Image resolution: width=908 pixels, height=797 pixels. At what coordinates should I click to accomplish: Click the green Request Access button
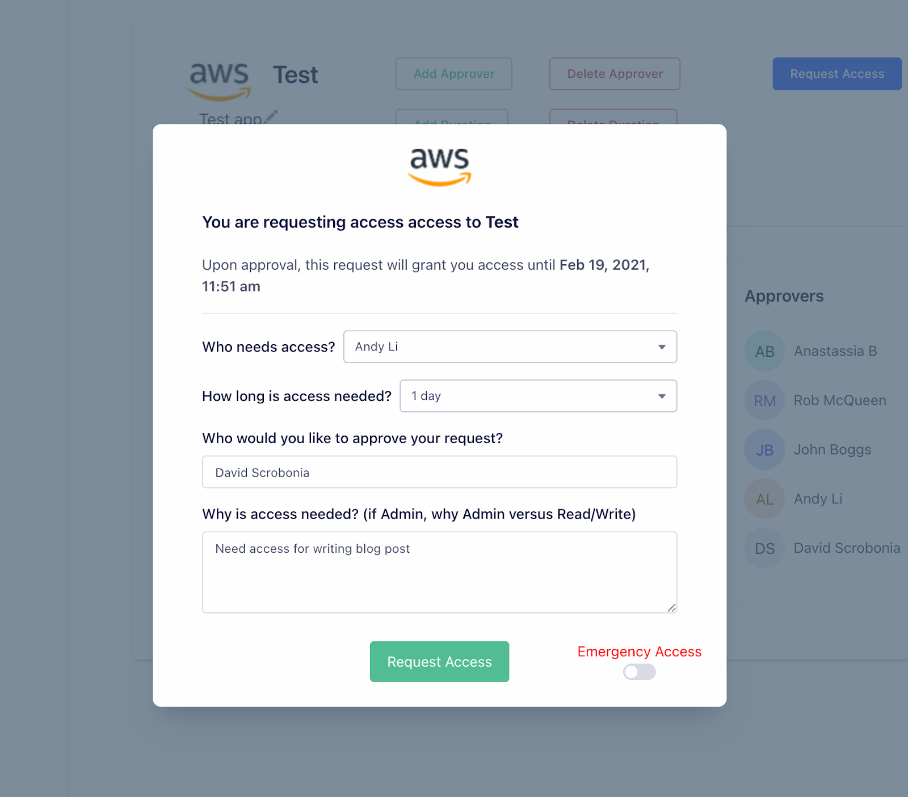pos(439,661)
